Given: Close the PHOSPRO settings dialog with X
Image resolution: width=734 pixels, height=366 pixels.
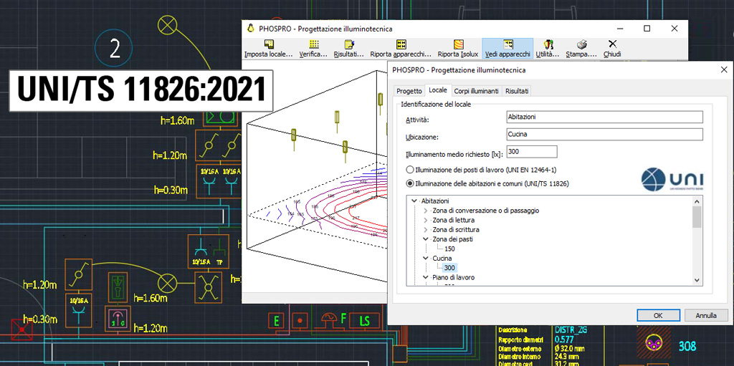Looking at the screenshot, I should click(x=724, y=70).
